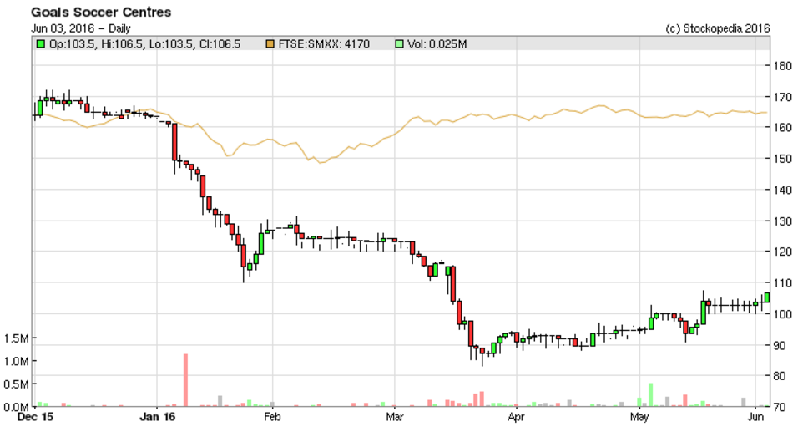
Task: Click the 90 price axis label
Action: [x=779, y=345]
